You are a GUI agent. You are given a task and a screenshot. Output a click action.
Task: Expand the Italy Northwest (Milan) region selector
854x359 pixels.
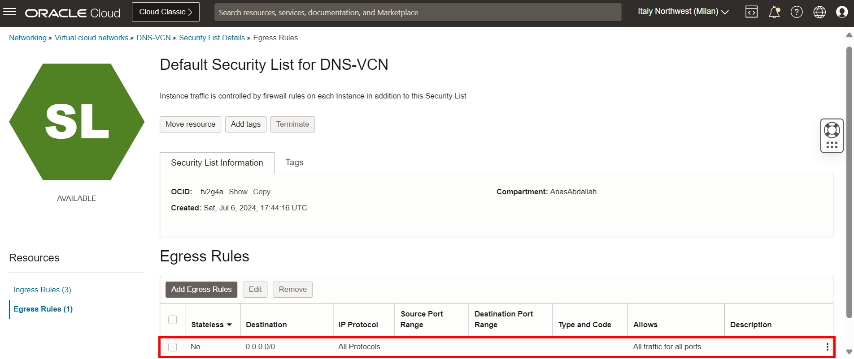[683, 12]
